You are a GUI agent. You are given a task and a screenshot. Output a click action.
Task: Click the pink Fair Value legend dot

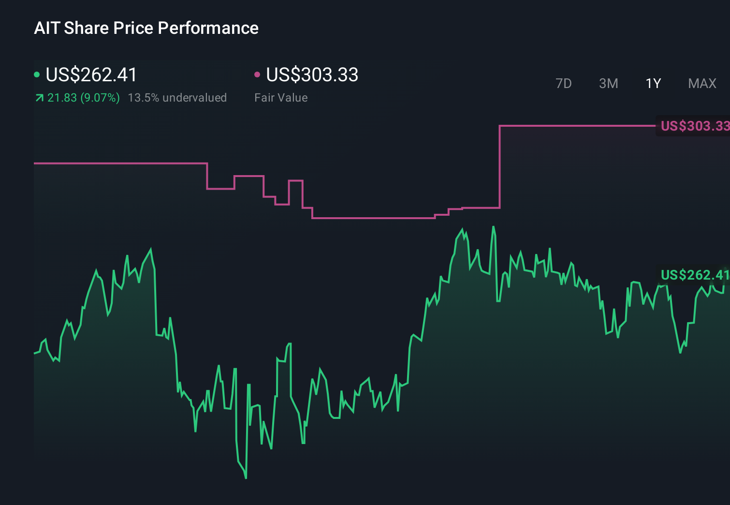(258, 74)
